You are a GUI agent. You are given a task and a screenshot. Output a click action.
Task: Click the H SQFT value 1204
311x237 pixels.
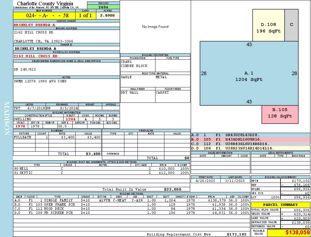[x=70, y=119]
